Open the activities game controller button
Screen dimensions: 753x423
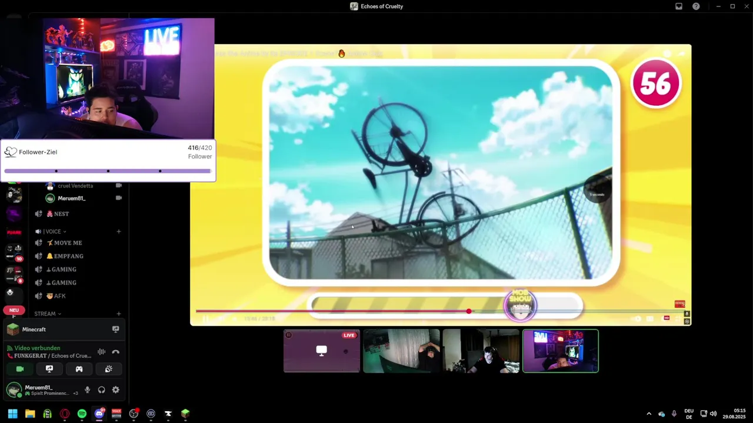pyautogui.click(x=79, y=369)
